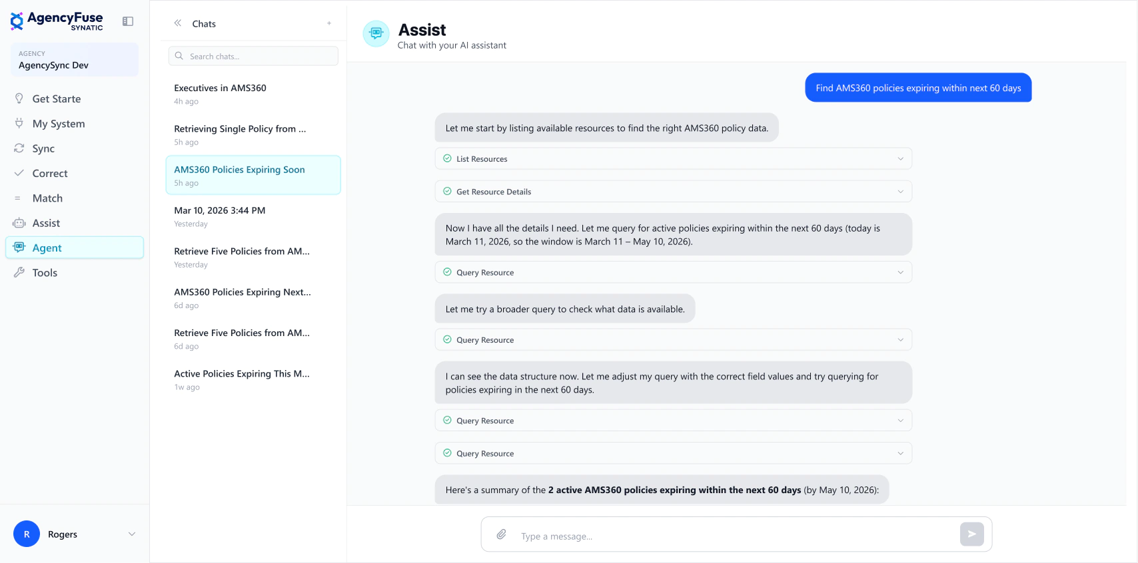Select Agent in the sidebar
Image resolution: width=1138 pixels, height=563 pixels.
click(x=75, y=248)
